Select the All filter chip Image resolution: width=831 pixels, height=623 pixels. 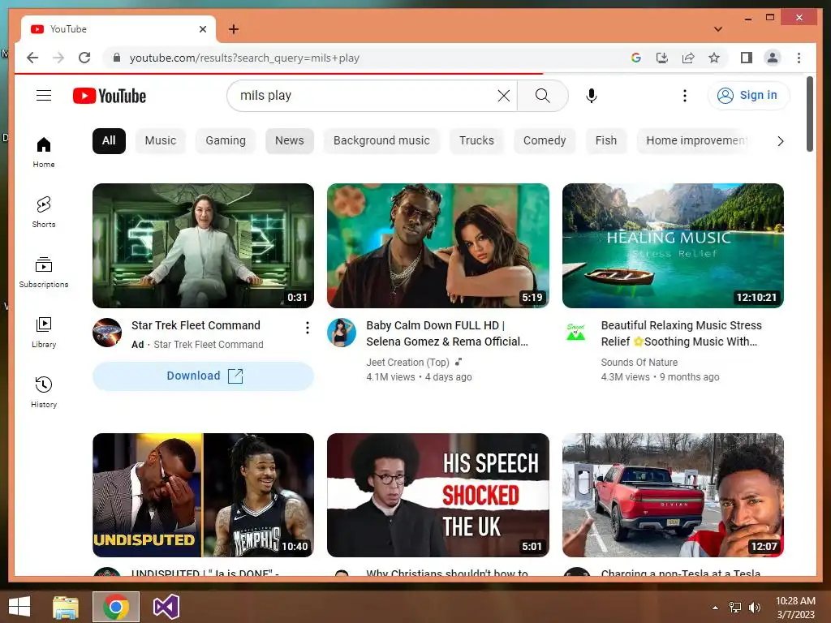[x=109, y=141]
